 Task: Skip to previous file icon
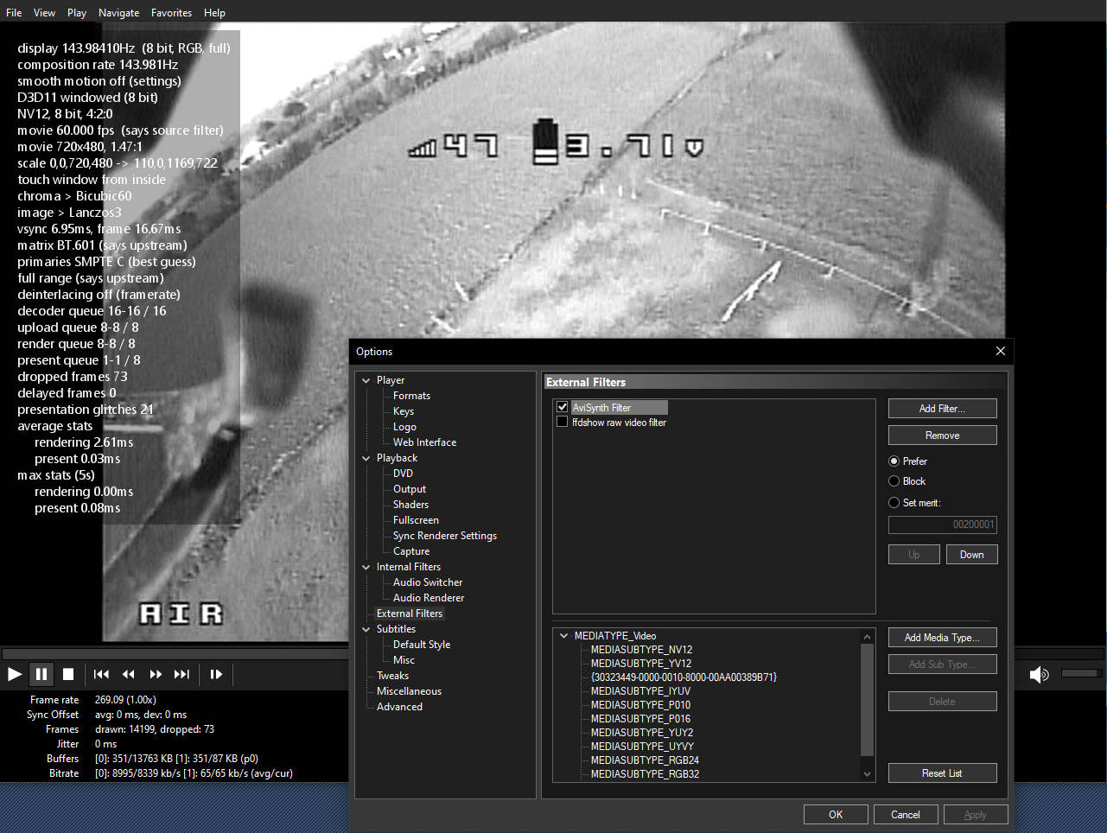101,674
